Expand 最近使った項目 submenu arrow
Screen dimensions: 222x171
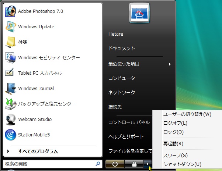coord(170,64)
